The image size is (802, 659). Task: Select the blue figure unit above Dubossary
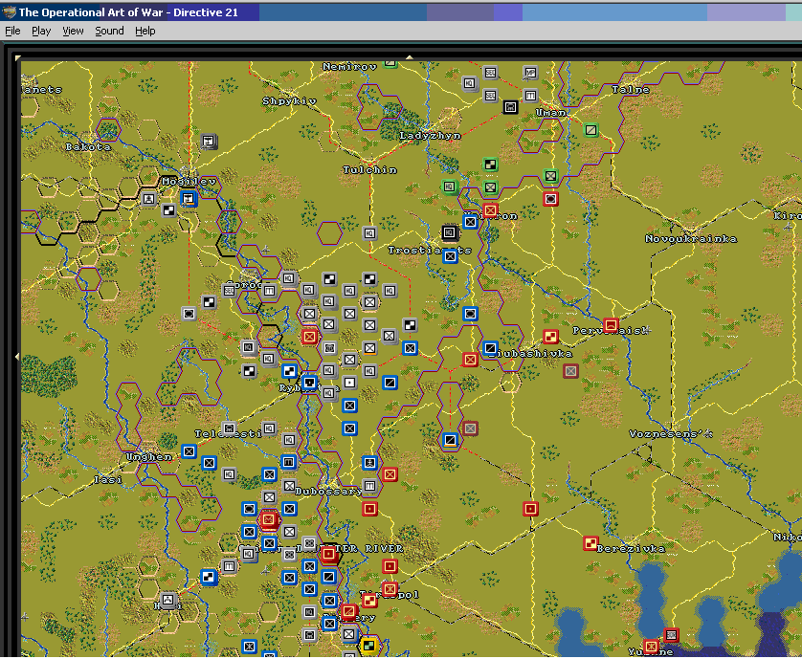pos(369,463)
